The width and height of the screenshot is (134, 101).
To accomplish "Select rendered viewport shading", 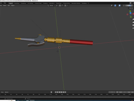I will tap(132, 6).
